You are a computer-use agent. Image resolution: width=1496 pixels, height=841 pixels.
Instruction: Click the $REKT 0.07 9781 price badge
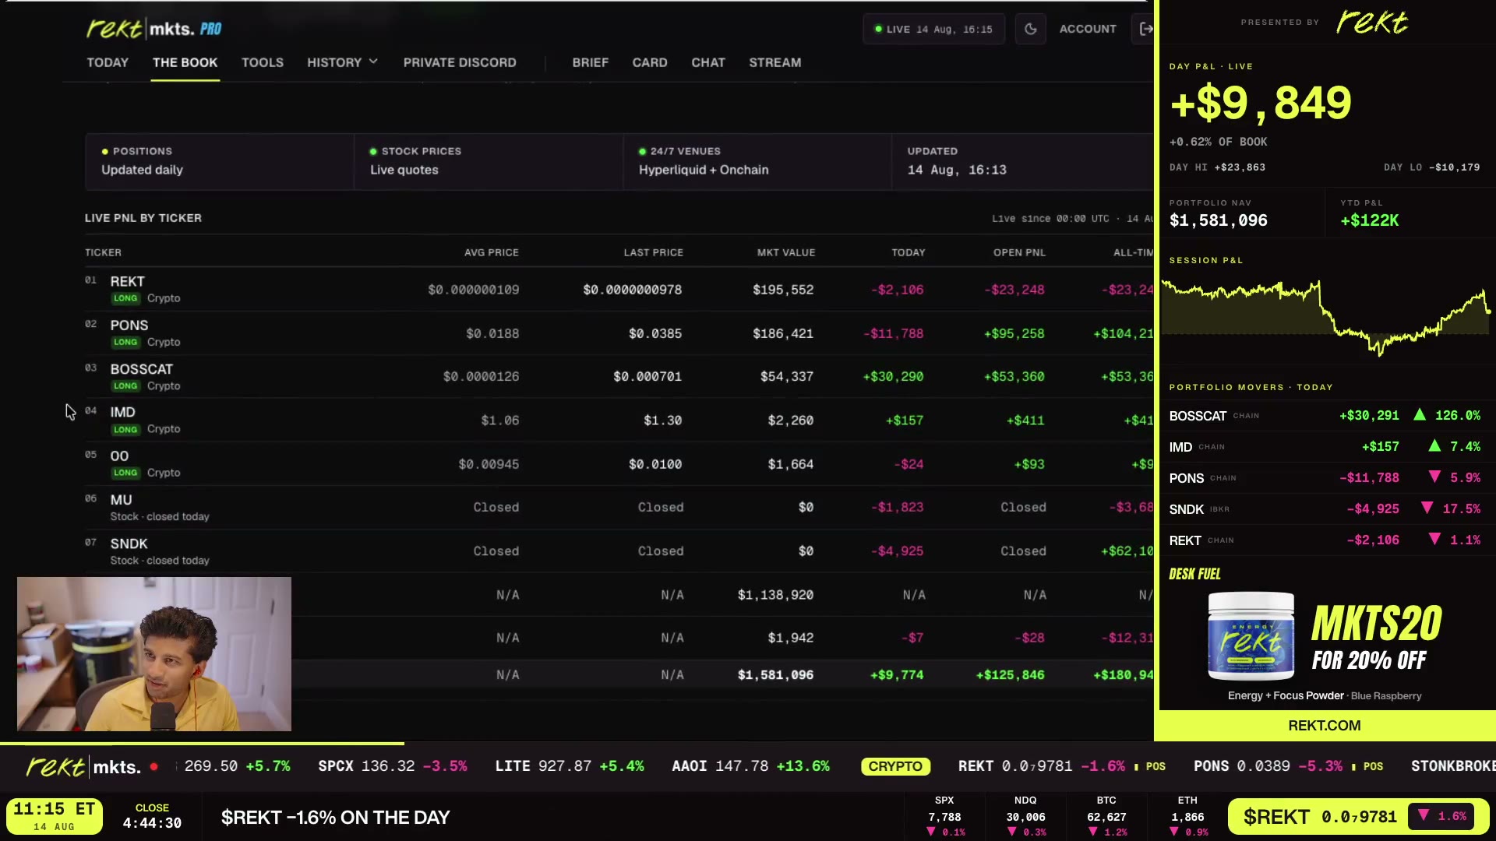(x=1357, y=817)
